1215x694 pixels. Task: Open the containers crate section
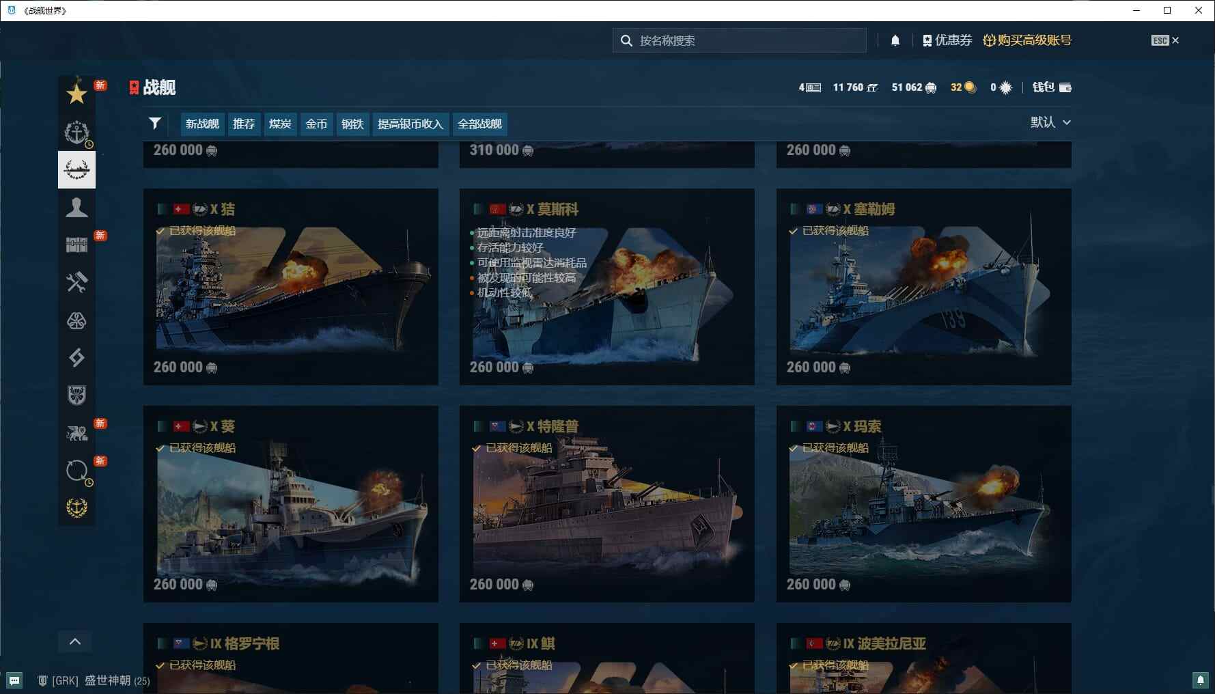[x=76, y=245]
